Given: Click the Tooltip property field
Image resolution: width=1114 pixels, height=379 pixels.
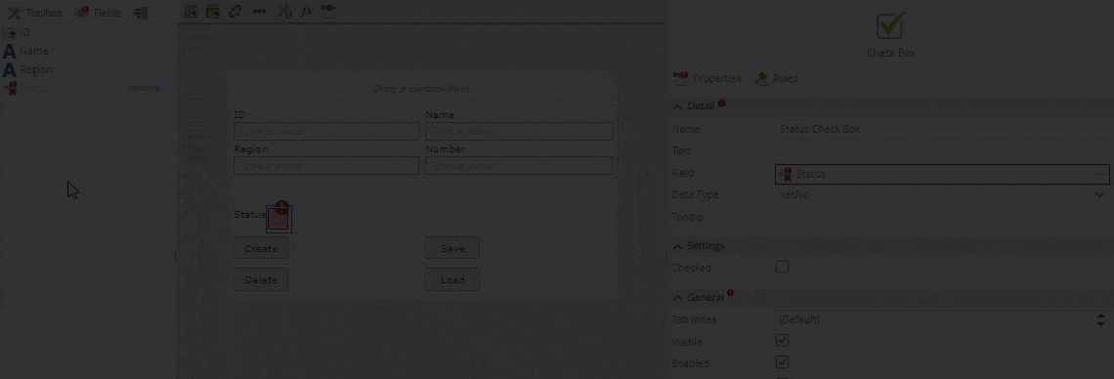Looking at the screenshot, I should coord(943,217).
